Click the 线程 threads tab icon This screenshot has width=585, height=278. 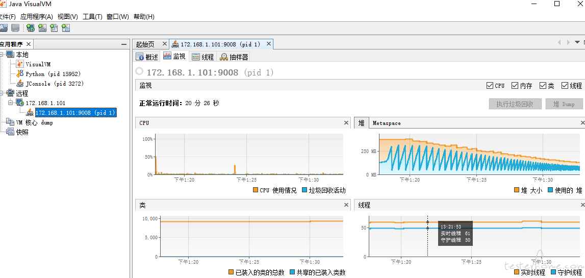tap(195, 57)
